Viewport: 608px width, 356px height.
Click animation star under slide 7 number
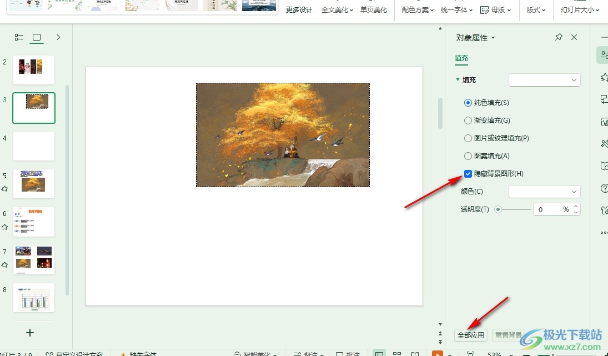click(x=4, y=265)
